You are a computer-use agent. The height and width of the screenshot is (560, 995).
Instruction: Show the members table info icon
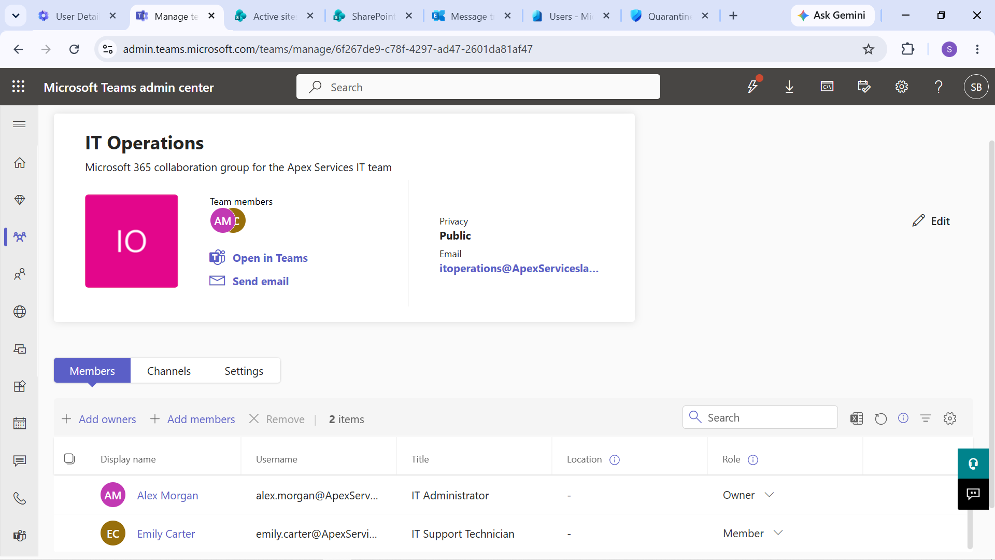coord(903,418)
